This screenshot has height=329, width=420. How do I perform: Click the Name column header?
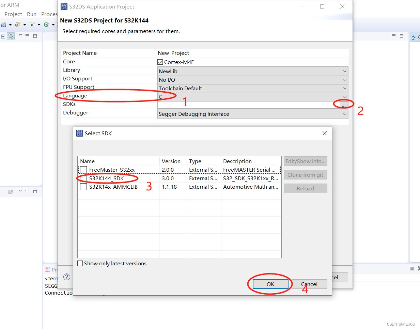(x=119, y=161)
